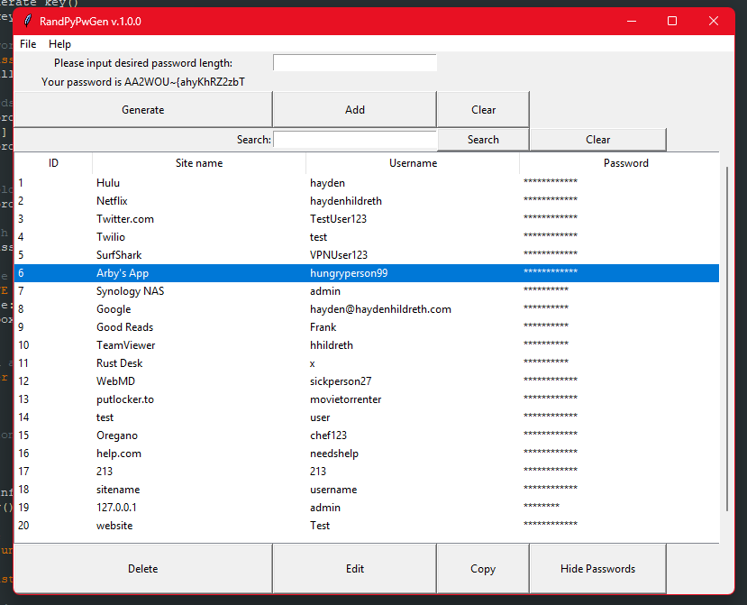Select the Synology NAS row
This screenshot has height=605, width=747.
pos(367,291)
